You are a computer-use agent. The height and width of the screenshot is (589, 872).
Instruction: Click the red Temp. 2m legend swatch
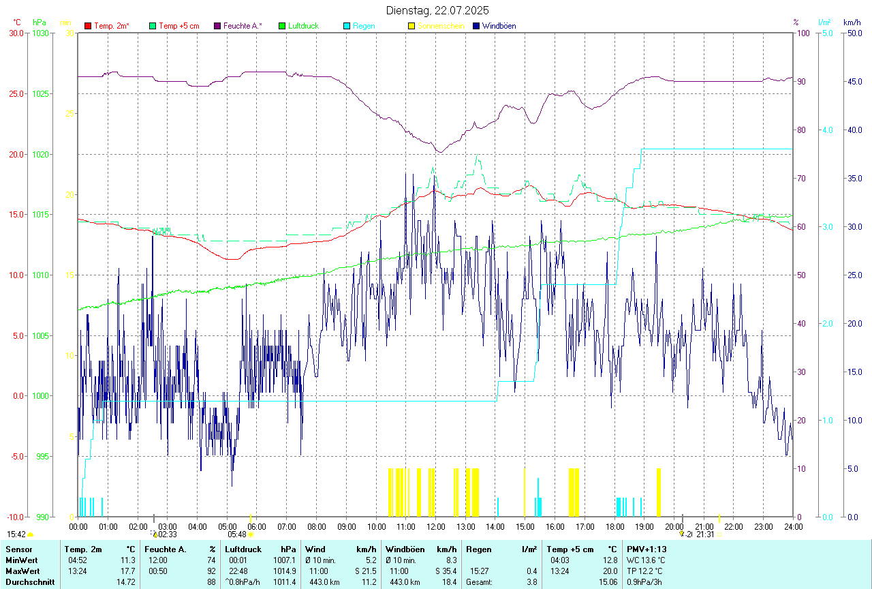(88, 26)
